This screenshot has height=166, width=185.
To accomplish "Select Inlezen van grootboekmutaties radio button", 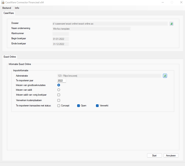I will click(x=59, y=85).
